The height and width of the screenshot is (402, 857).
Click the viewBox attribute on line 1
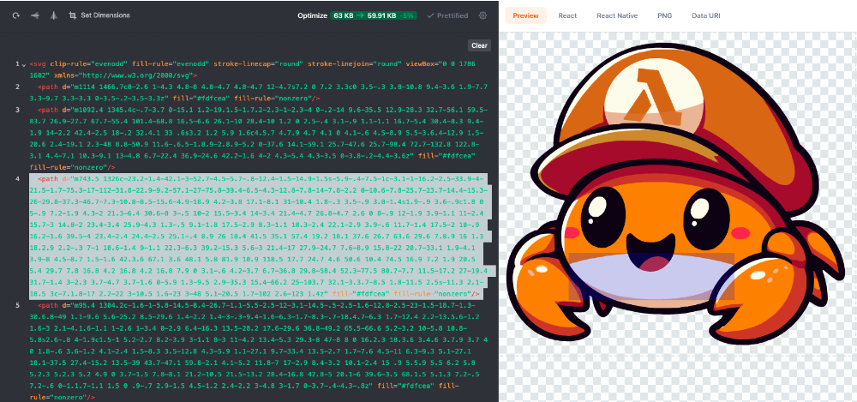tap(440, 64)
